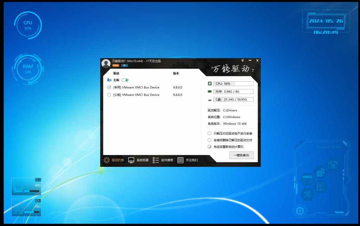This screenshot has height=226, width=360.
Task: Toggle the 主板 driver group switch
Action: (x=125, y=80)
